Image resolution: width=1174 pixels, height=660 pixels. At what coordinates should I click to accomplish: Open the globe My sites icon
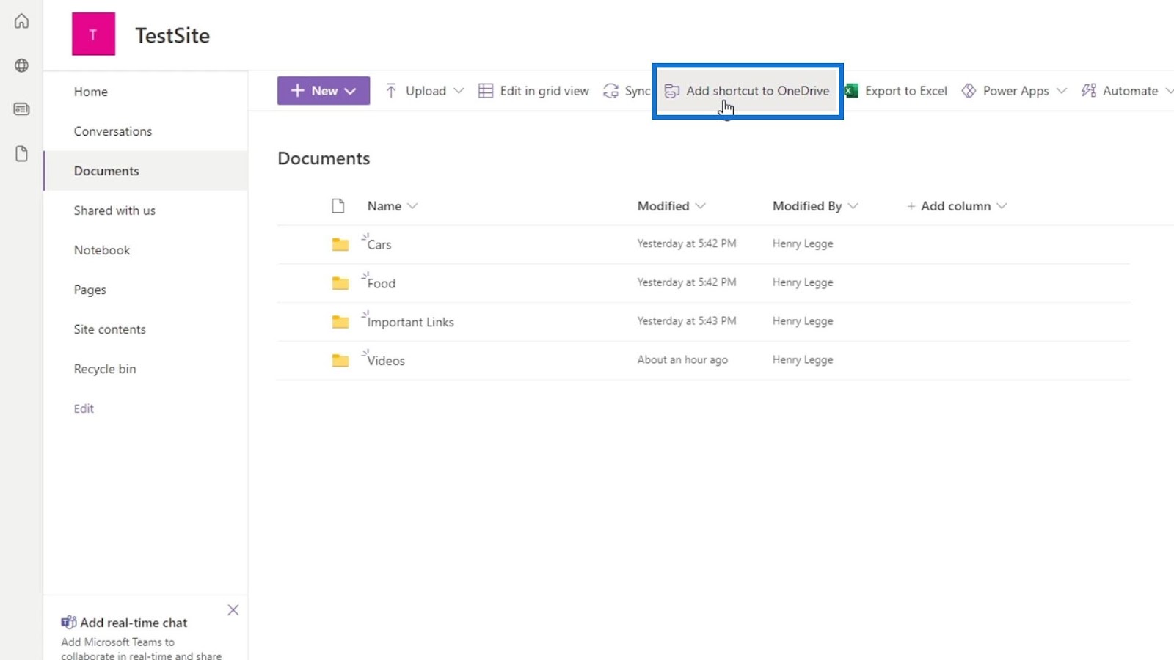[21, 65]
